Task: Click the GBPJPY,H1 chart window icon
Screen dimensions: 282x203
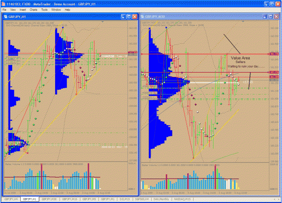Action: [x=5, y=17]
